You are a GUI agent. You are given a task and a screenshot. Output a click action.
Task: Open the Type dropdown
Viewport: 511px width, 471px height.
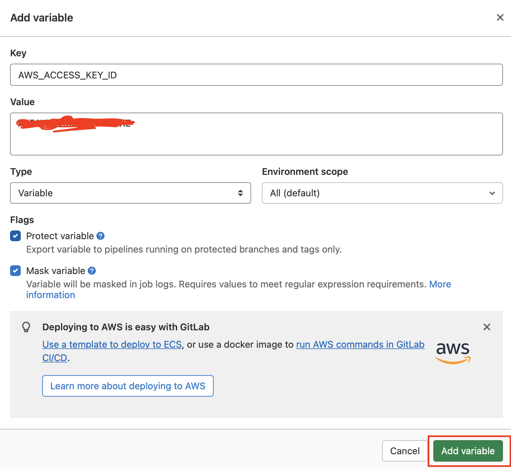click(131, 193)
